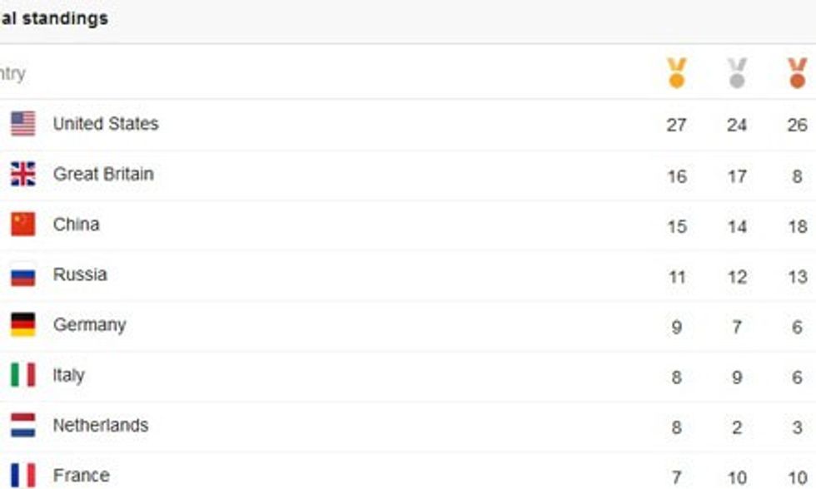Click the France flag icon
This screenshot has height=489, width=816.
[x=23, y=475]
